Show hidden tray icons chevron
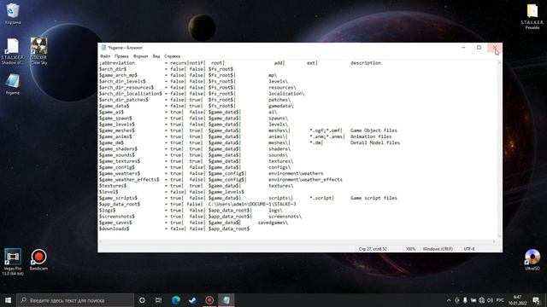Viewport: 547px width, 307px height. [449, 300]
